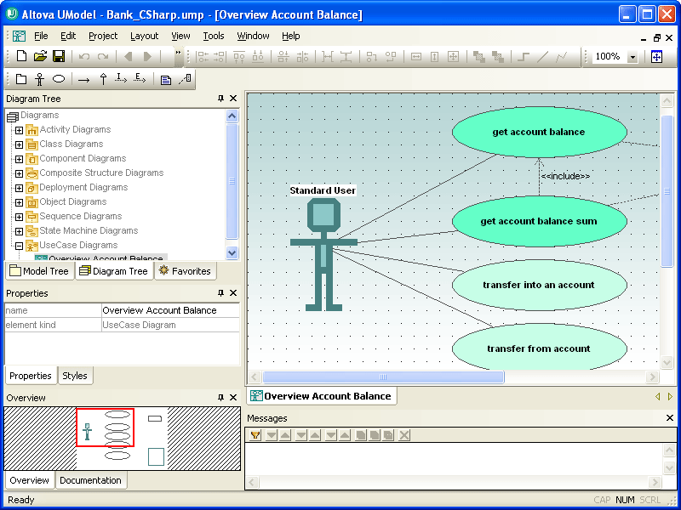Open the Layout menu
The height and width of the screenshot is (510, 681).
(x=144, y=36)
